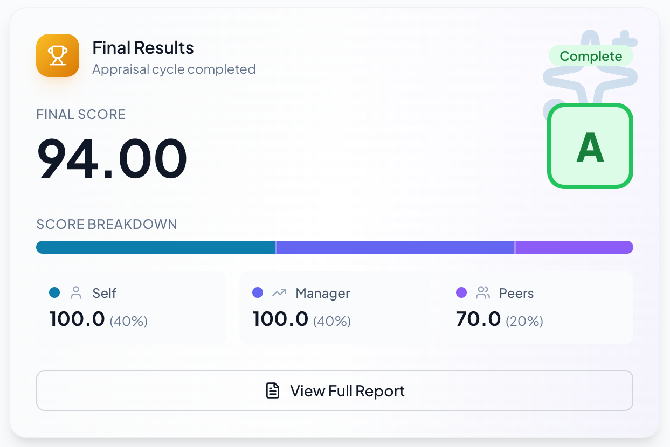Image resolution: width=670 pixels, height=447 pixels.
Task: Select the Manager score card
Action: tap(335, 308)
